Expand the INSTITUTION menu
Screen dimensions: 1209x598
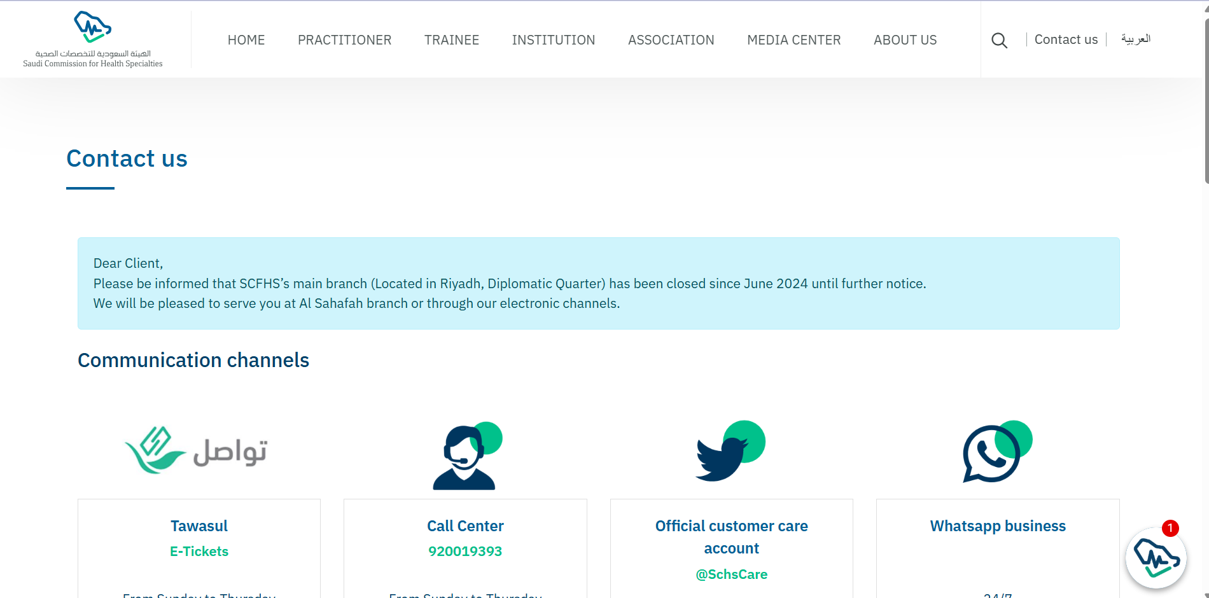tap(554, 40)
